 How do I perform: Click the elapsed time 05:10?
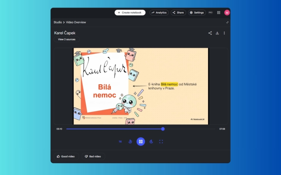point(59,129)
